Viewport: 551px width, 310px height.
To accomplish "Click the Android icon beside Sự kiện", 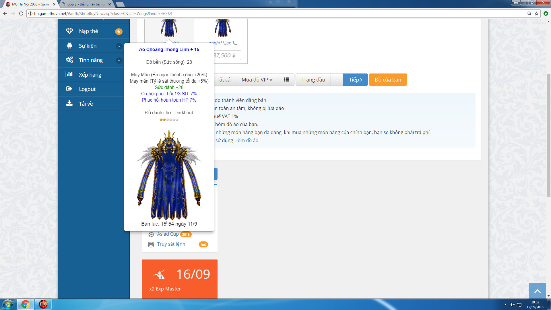I will [x=69, y=46].
